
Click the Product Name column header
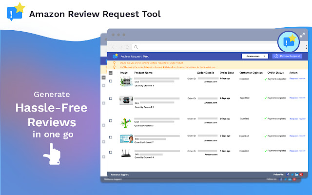[x=143, y=73]
